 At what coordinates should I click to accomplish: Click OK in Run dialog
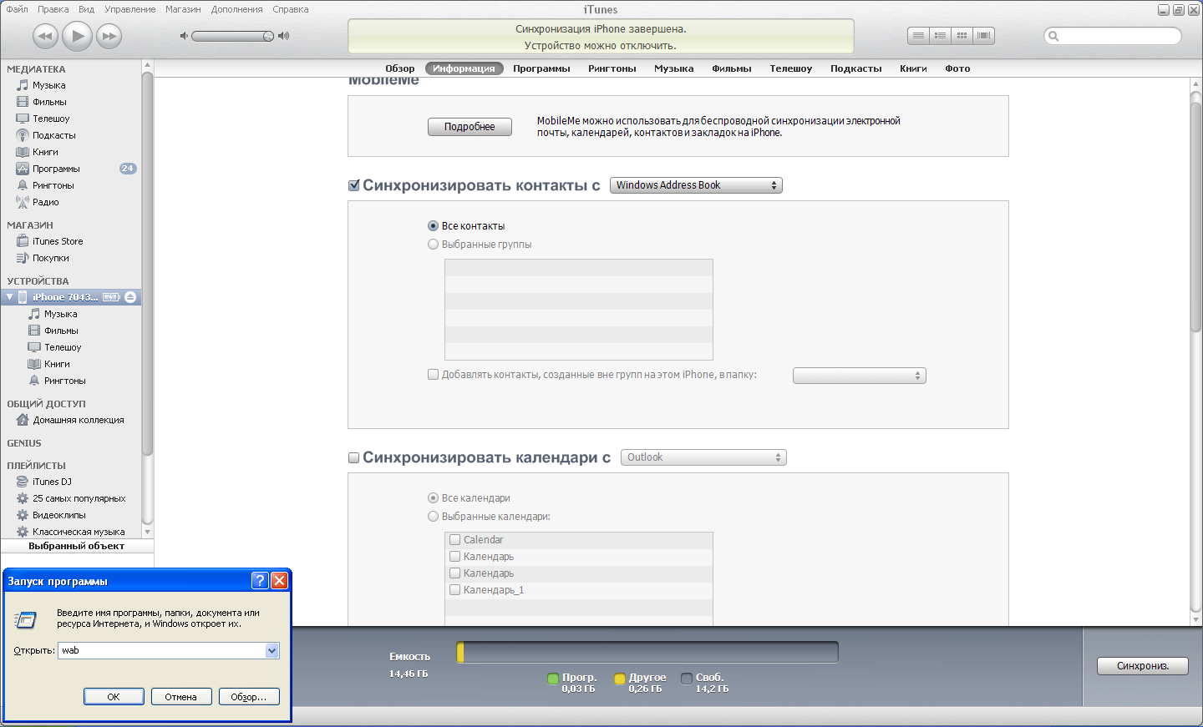tap(114, 697)
